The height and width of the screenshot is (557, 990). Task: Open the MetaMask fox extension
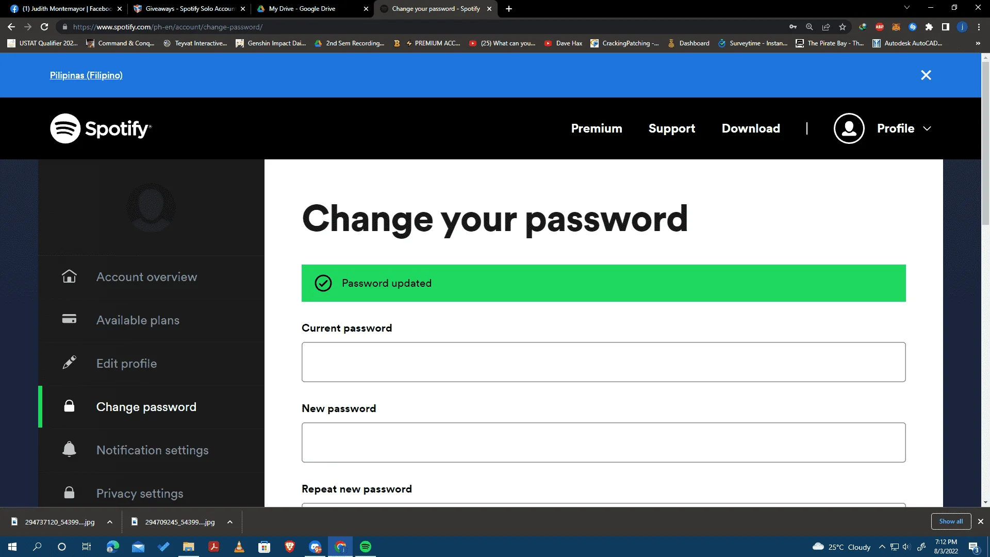pyautogui.click(x=896, y=27)
